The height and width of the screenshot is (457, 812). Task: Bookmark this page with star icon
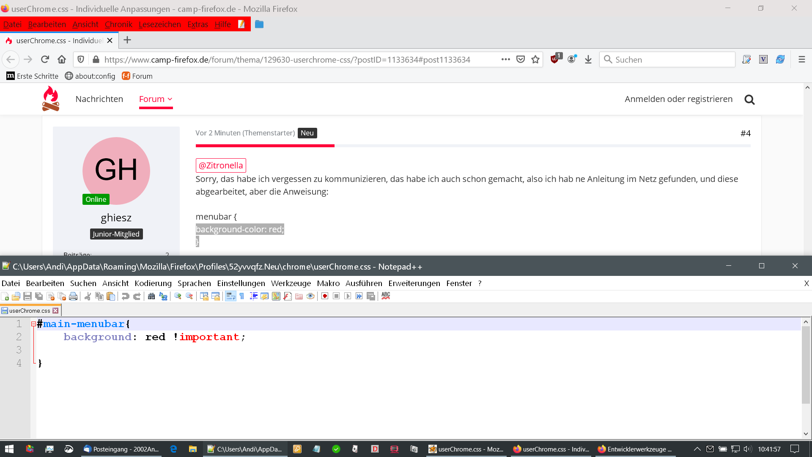pos(535,60)
